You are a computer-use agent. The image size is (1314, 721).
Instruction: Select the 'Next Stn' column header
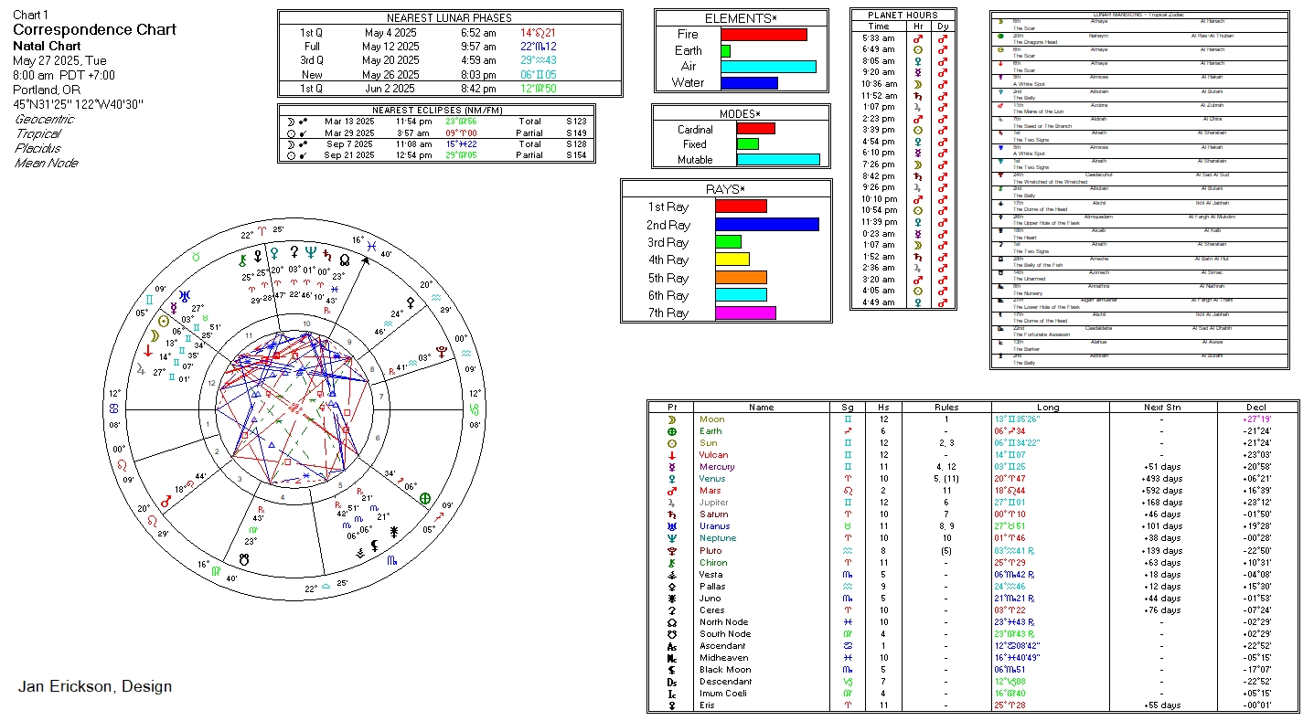(1160, 408)
